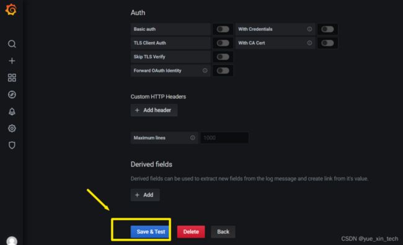Focus the Maximum lines input field
The width and height of the screenshot is (403, 245).
point(224,138)
